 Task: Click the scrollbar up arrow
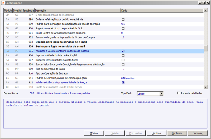point(205,10)
